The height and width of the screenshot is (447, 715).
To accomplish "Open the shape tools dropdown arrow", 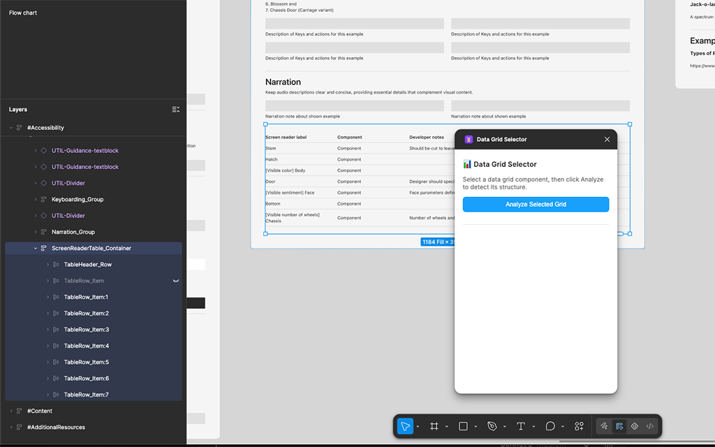I will pyautogui.click(x=476, y=427).
